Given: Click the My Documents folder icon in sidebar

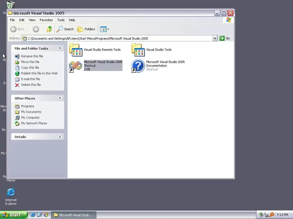Looking at the screenshot, I should pos(17,112).
